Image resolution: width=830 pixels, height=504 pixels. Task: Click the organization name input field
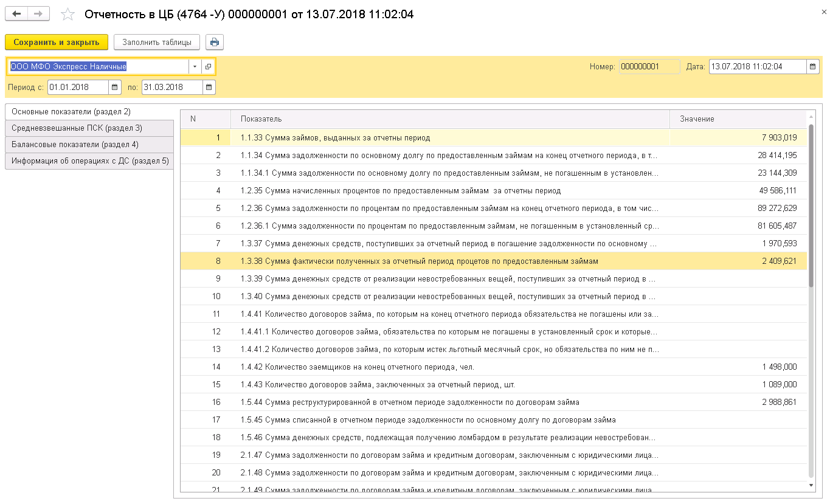click(97, 67)
